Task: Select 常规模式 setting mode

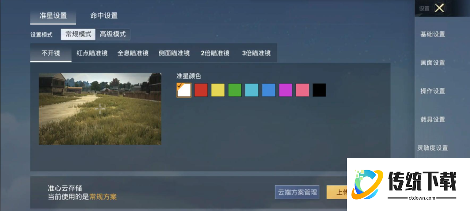Action: point(78,34)
